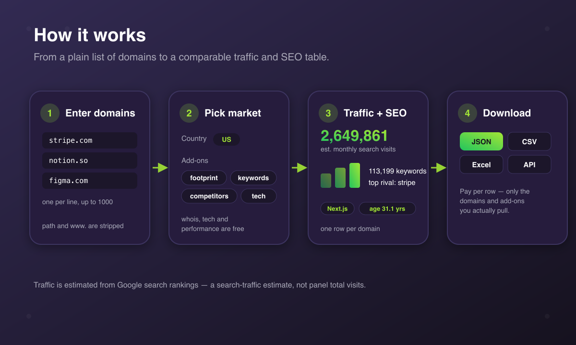Click the stripe.com domain field
This screenshot has height=345, width=576.
pyautogui.click(x=90, y=140)
